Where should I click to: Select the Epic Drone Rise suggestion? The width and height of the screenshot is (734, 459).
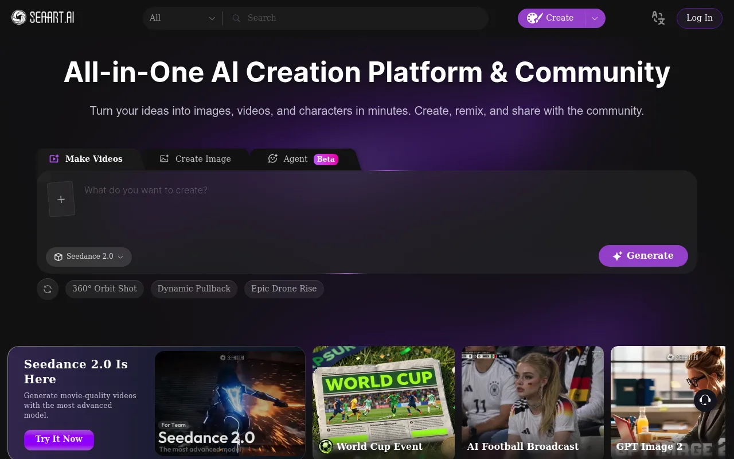[284, 289]
